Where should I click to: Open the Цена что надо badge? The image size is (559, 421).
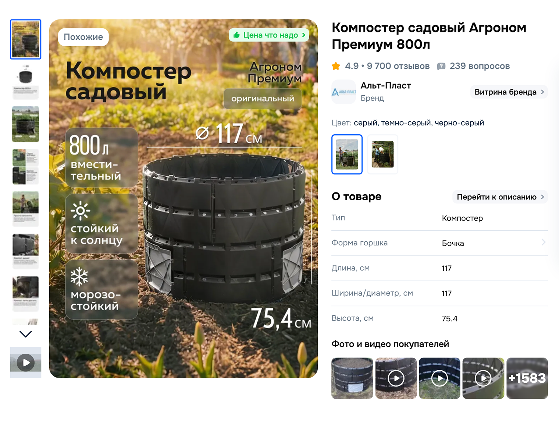coord(269,35)
